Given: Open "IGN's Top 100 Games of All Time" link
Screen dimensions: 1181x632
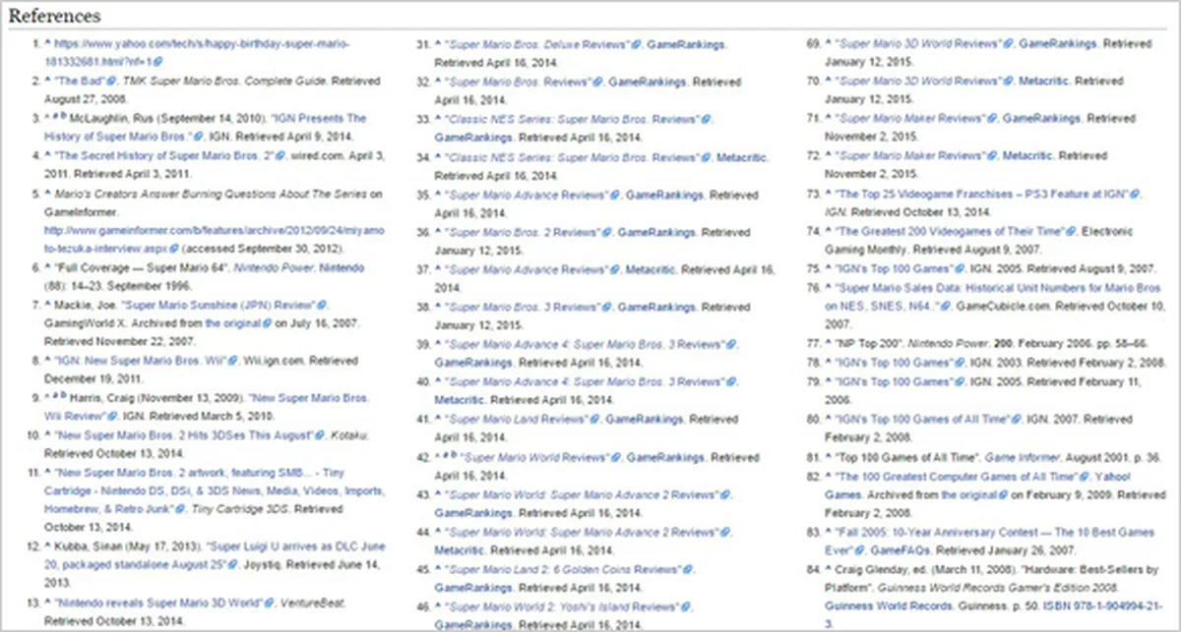Looking at the screenshot, I should 925,419.
